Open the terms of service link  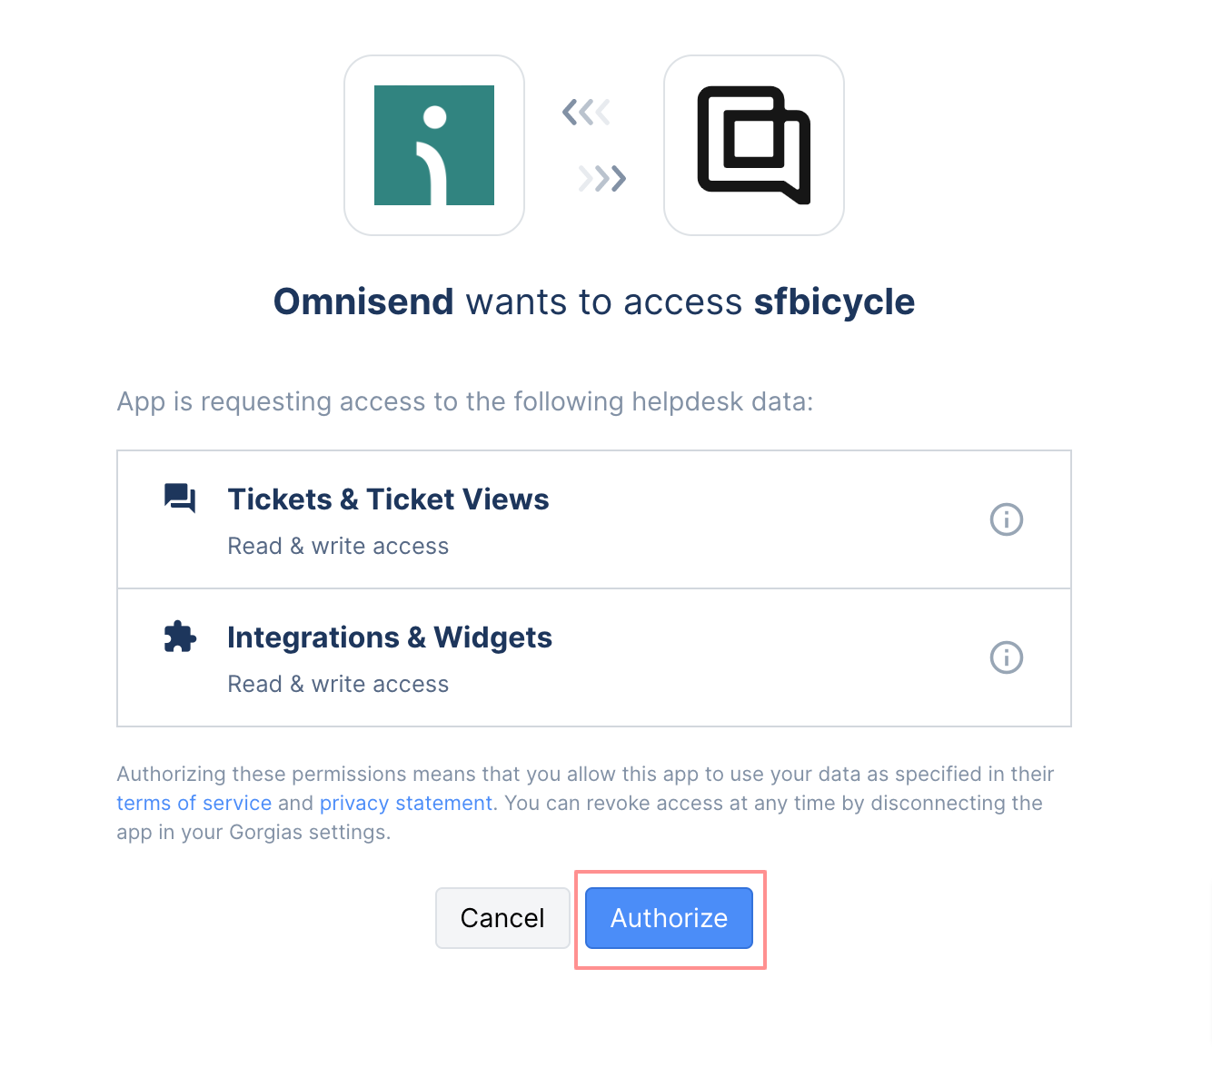tap(194, 803)
